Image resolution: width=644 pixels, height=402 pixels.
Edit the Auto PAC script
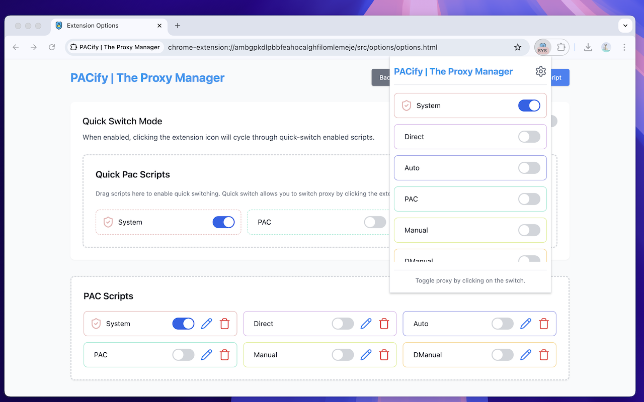526,324
